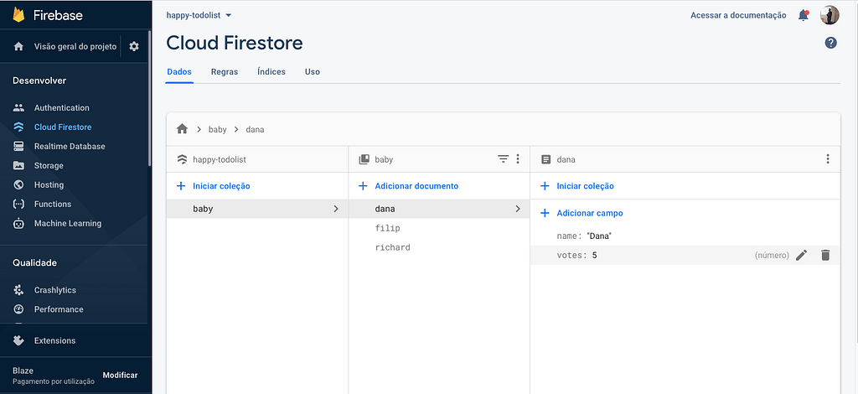Image resolution: width=858 pixels, height=394 pixels.
Task: Edit the votes field with pencil icon
Action: (801, 255)
